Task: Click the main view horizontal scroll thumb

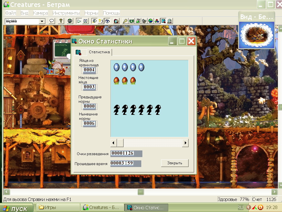Action: click(x=141, y=192)
